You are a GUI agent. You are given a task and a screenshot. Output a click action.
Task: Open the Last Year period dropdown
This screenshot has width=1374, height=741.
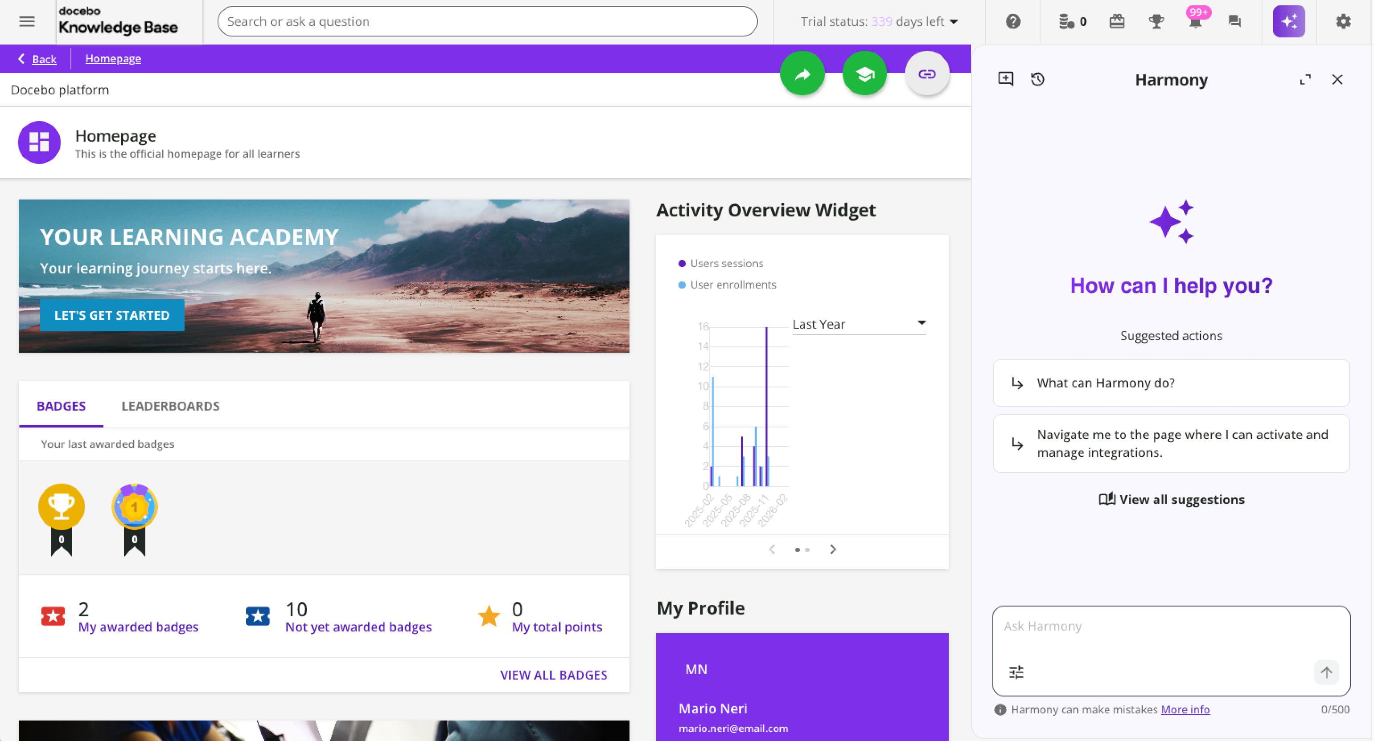pos(858,324)
